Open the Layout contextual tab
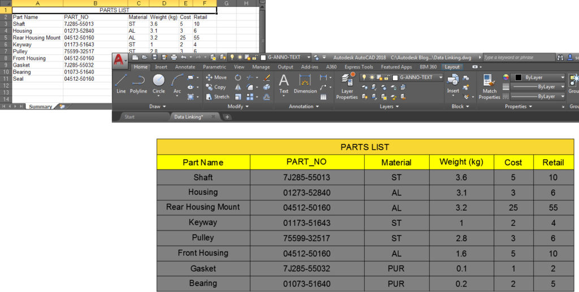This screenshot has height=292, width=579. (452, 67)
